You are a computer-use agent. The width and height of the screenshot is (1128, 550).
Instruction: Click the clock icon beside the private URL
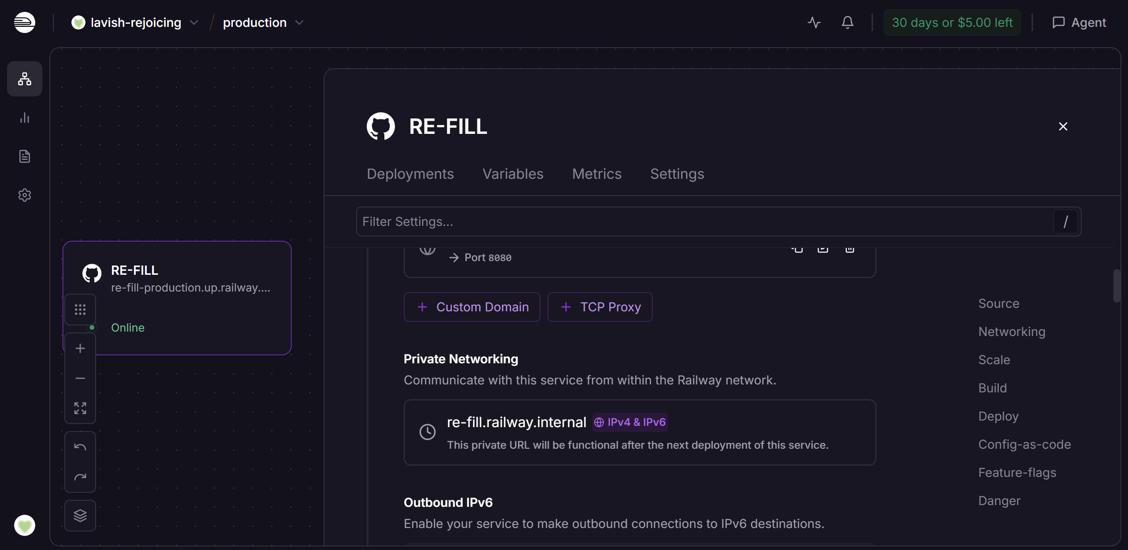point(428,432)
